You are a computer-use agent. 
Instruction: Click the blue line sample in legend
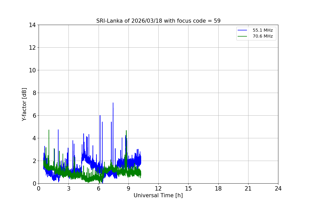[x=242, y=30]
